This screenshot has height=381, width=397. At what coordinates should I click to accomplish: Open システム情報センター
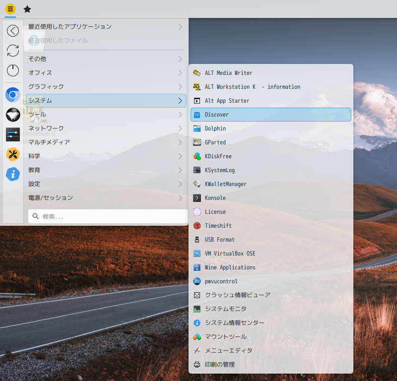point(271,323)
